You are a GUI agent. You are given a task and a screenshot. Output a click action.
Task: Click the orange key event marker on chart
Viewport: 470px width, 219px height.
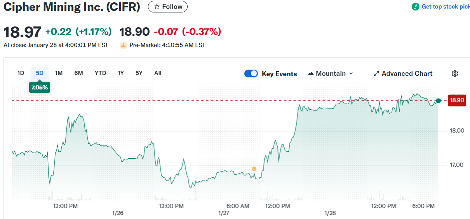254,169
